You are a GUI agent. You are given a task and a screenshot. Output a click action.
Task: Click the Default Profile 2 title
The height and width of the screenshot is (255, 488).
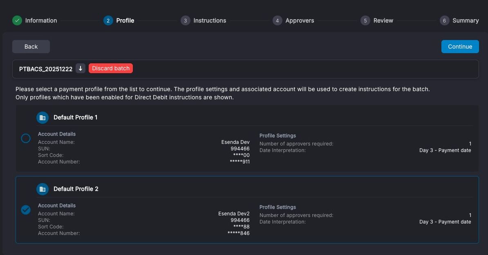(x=76, y=189)
